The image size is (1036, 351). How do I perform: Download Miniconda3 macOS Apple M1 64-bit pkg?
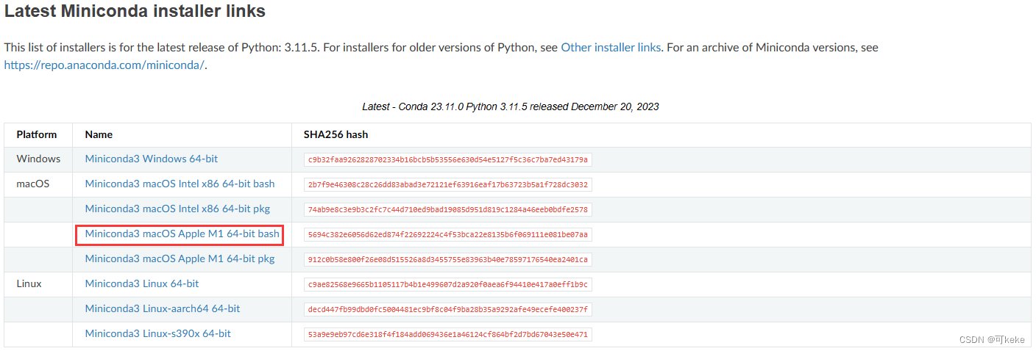(x=180, y=258)
